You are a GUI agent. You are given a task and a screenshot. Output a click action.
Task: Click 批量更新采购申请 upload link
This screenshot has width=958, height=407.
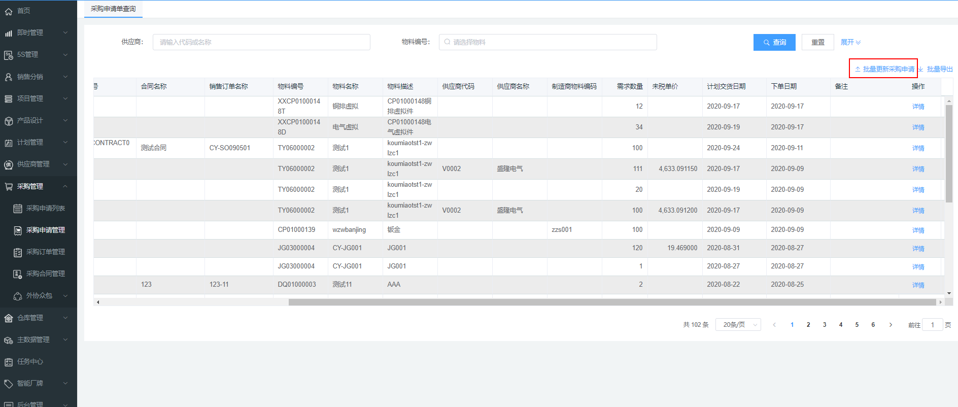[884, 69]
